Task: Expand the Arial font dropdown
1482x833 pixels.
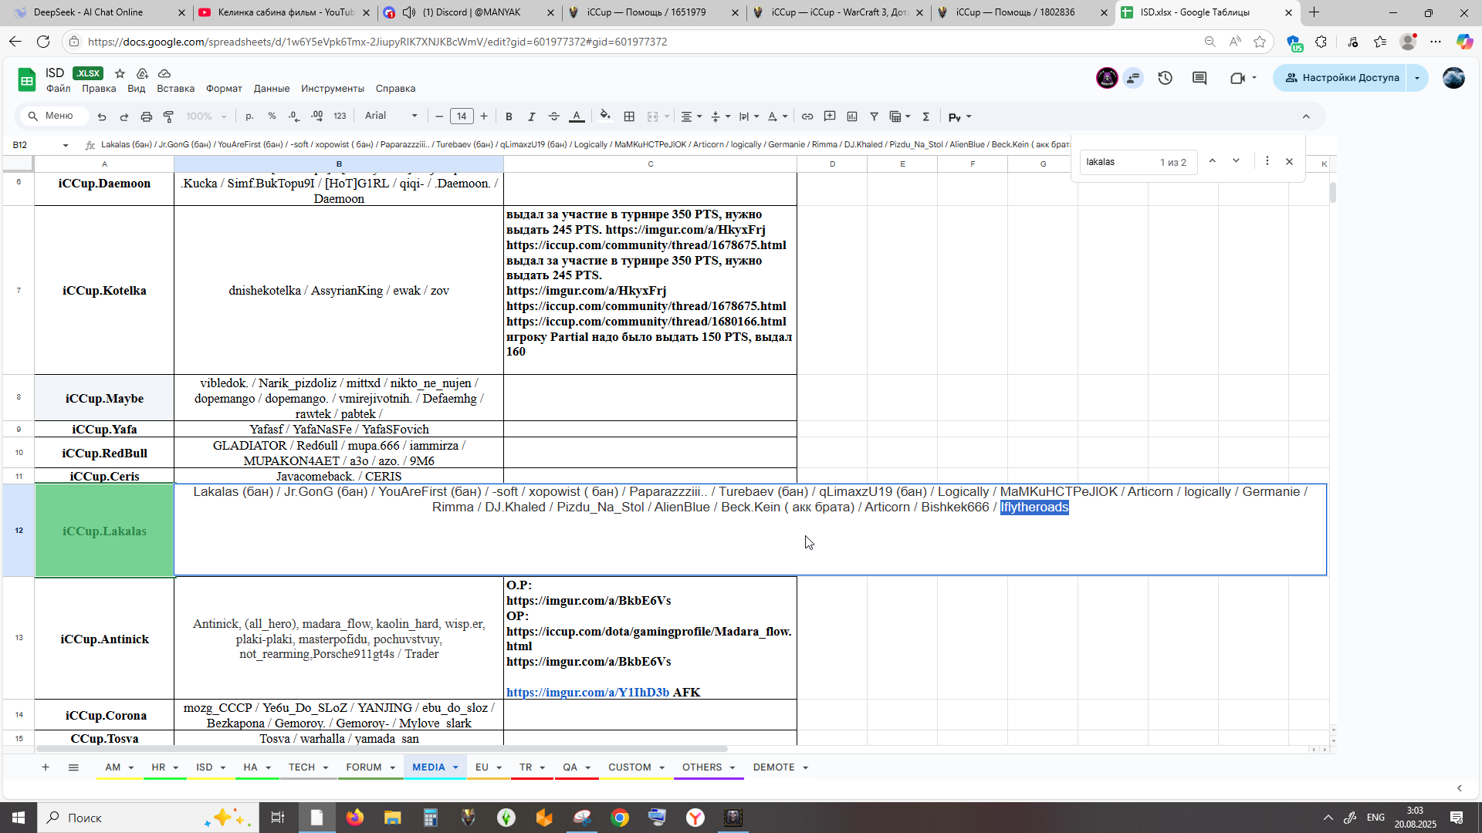Action: click(x=391, y=116)
